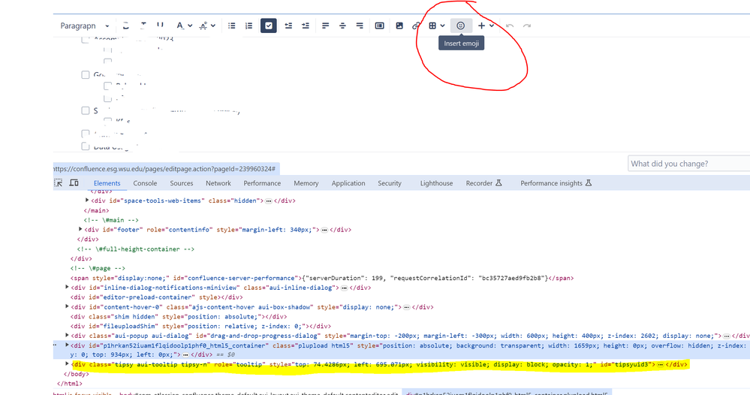This screenshot has height=395, width=750.
Task: Select the fileuploadShim div line
Action: (x=201, y=326)
